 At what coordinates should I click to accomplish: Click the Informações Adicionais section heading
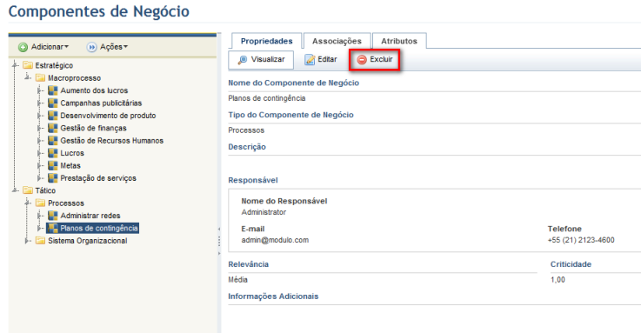coord(273,296)
